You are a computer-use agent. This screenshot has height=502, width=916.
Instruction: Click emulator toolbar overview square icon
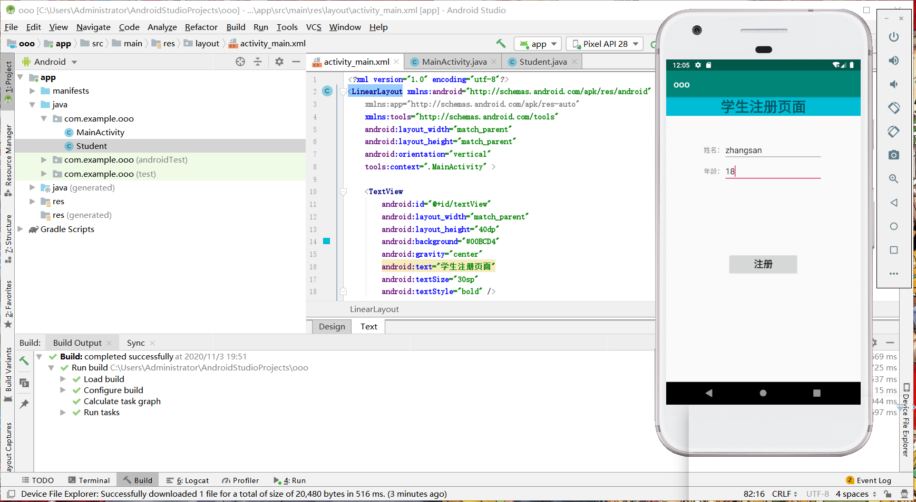click(x=894, y=250)
